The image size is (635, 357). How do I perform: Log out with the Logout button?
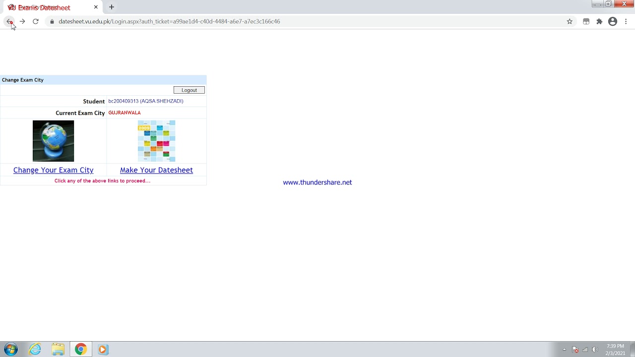pyautogui.click(x=189, y=90)
